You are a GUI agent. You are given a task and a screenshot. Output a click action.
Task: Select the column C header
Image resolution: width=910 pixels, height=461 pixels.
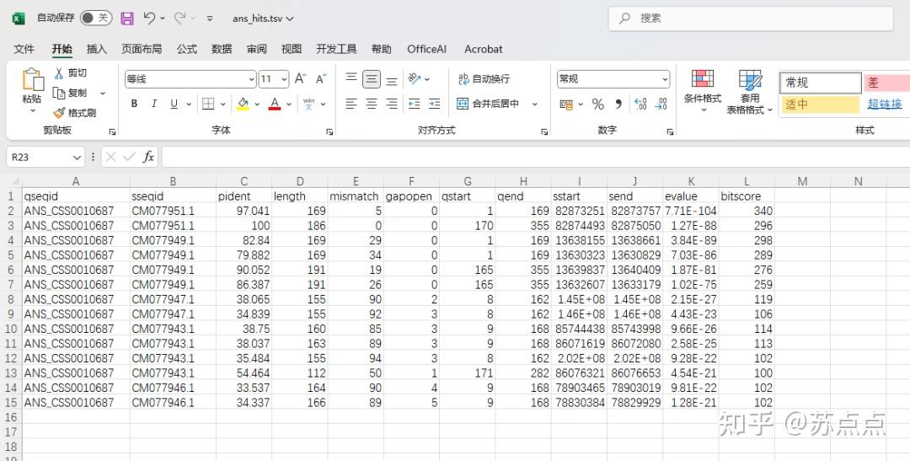point(244,181)
